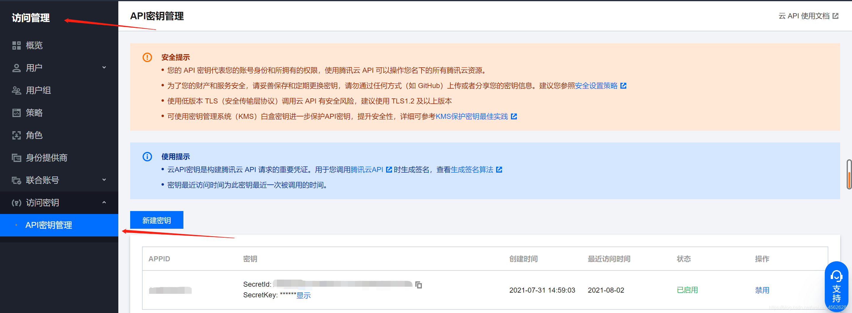The height and width of the screenshot is (313, 852).
Task: Collapse the 访问密钥 section
Action: pos(104,202)
